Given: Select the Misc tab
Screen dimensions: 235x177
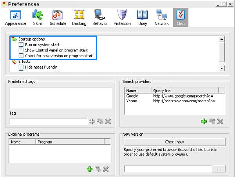Looking at the screenshot, I should (181, 18).
